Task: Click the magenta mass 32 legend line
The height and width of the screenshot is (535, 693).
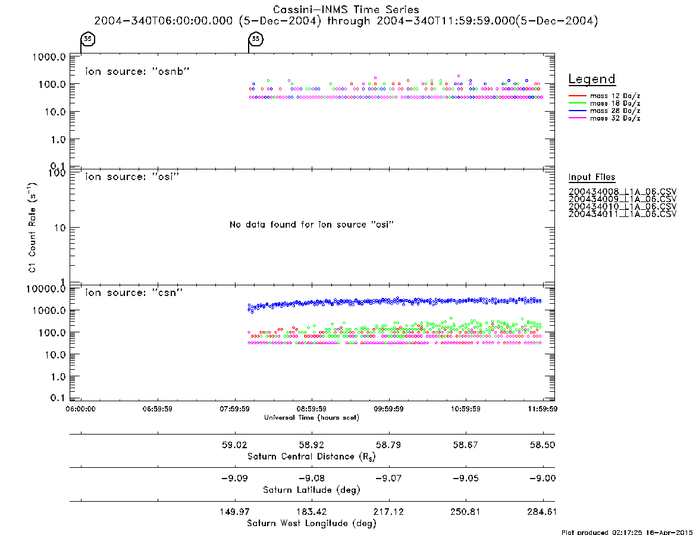Action: coord(577,118)
